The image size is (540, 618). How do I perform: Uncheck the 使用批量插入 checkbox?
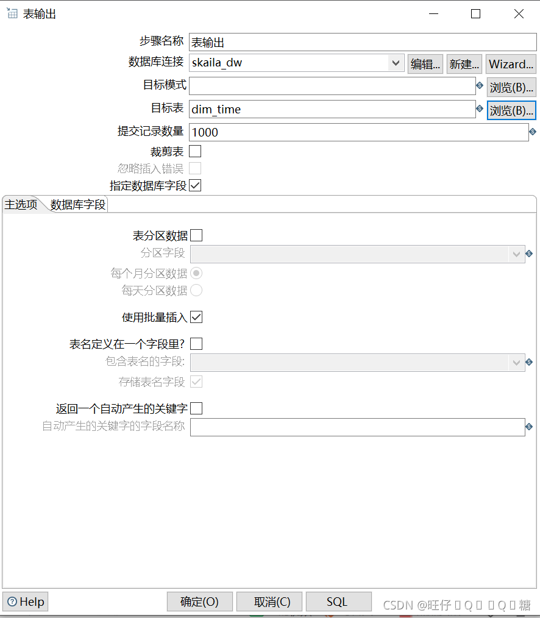pos(196,317)
